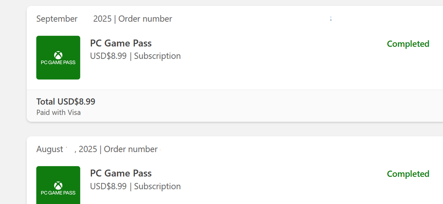Click Subscription label in August order
The image size is (443, 204).
coord(157,186)
